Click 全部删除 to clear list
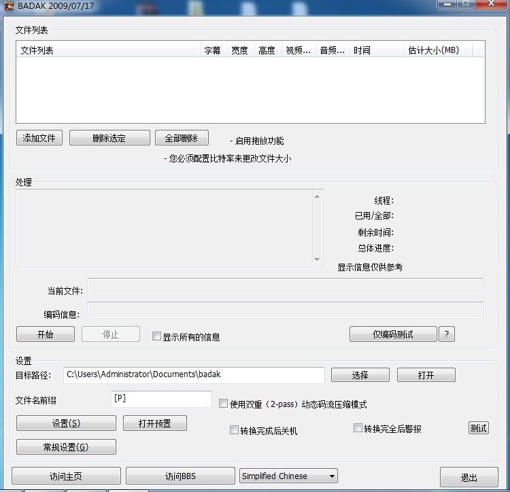 (182, 138)
